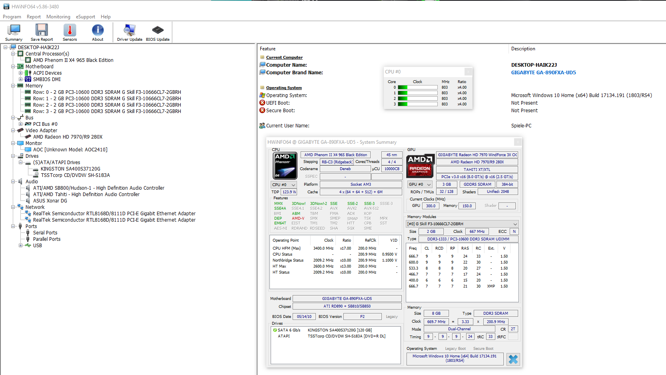
Task: Click the KINGSTON SA400S37120G drive icon in tree
Action: (36, 169)
